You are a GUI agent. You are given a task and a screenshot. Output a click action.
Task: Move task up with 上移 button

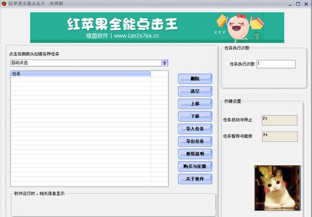195,104
